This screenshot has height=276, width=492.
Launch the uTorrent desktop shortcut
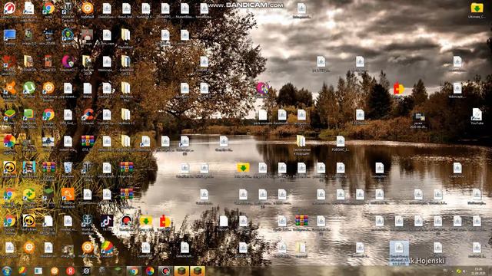click(x=29, y=88)
